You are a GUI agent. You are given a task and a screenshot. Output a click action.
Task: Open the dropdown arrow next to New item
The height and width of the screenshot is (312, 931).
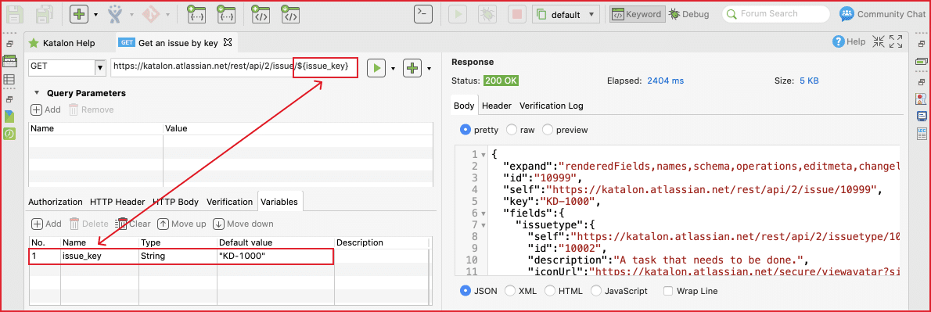95,15
